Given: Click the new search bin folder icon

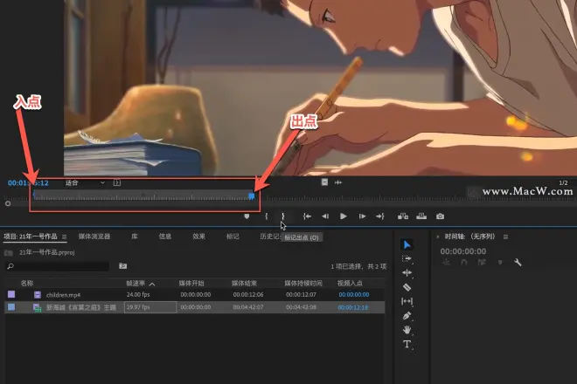Looking at the screenshot, I should (x=123, y=265).
